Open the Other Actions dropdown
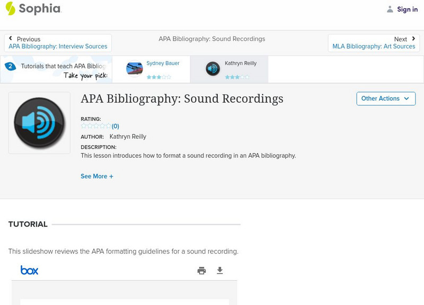The image size is (424, 305). click(386, 98)
